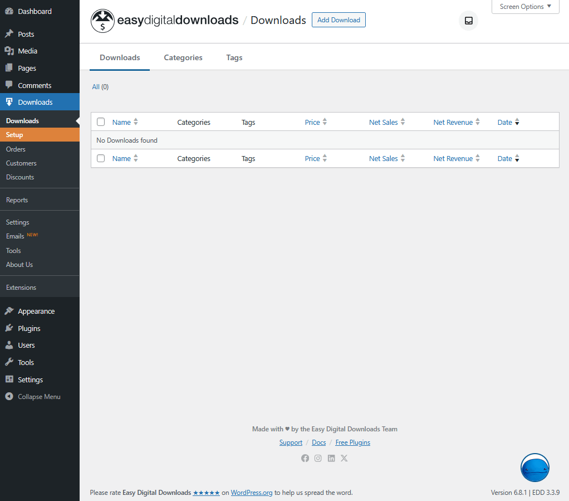The image size is (569, 501).
Task: Sort by Name arrows in header row
Action: [136, 121]
